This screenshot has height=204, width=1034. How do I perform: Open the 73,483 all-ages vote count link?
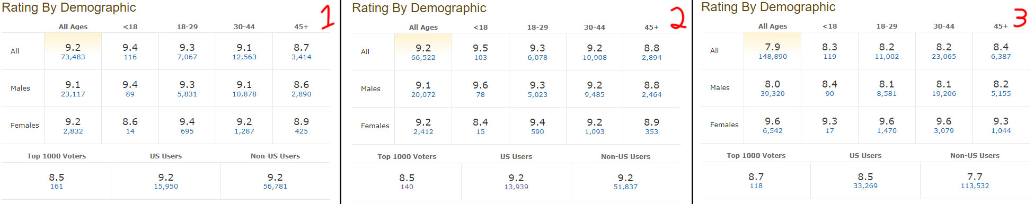click(73, 57)
